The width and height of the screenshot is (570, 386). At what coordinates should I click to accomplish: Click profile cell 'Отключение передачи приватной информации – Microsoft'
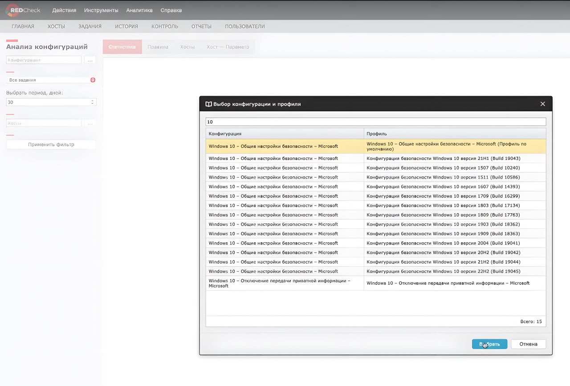click(x=455, y=283)
